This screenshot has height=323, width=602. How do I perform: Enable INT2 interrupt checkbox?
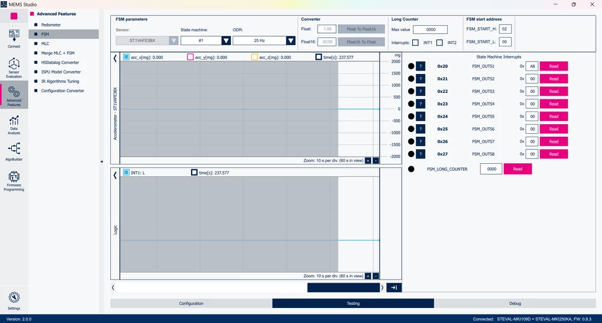pos(439,43)
